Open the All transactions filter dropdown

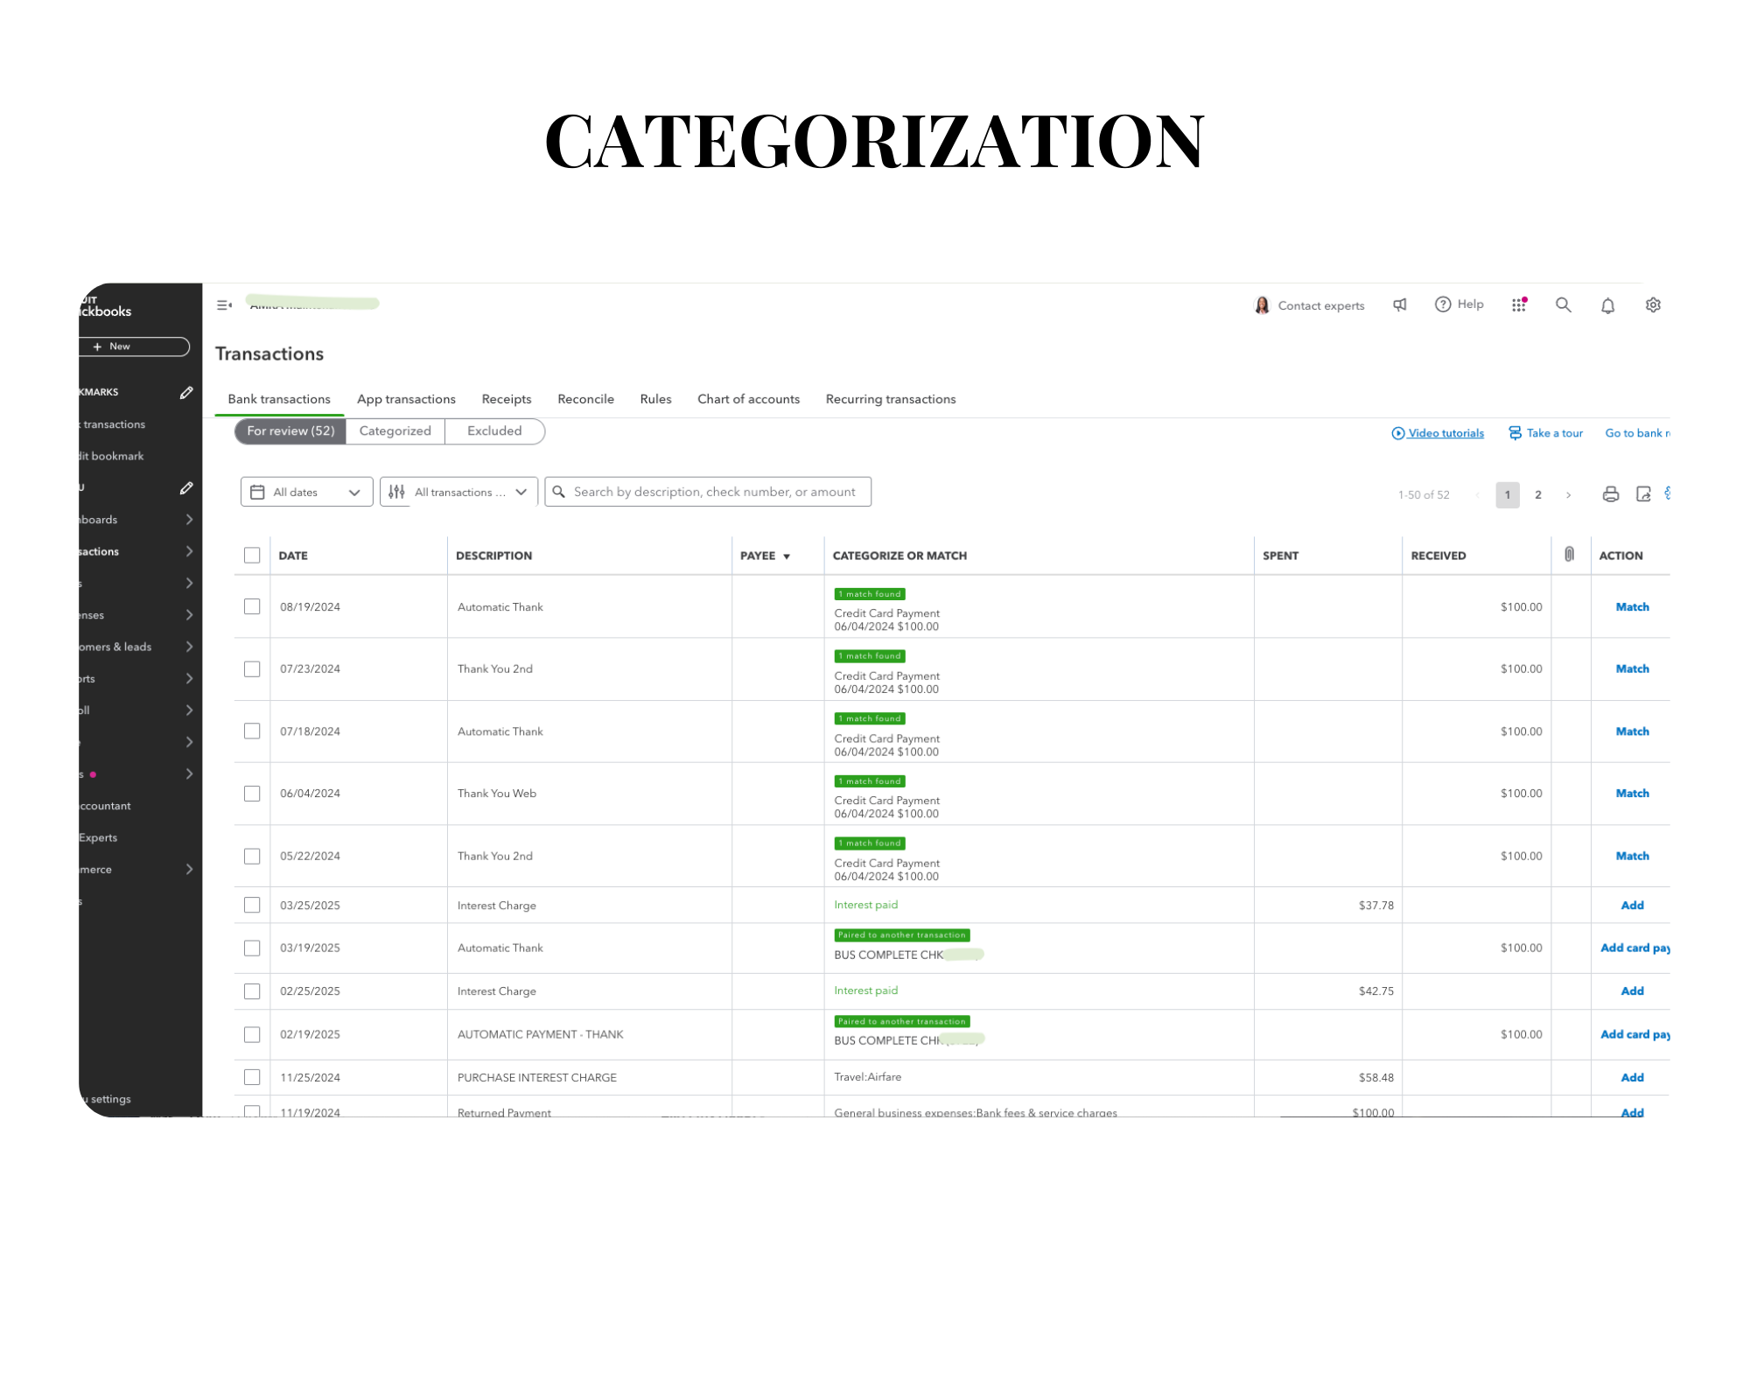pyautogui.click(x=458, y=493)
